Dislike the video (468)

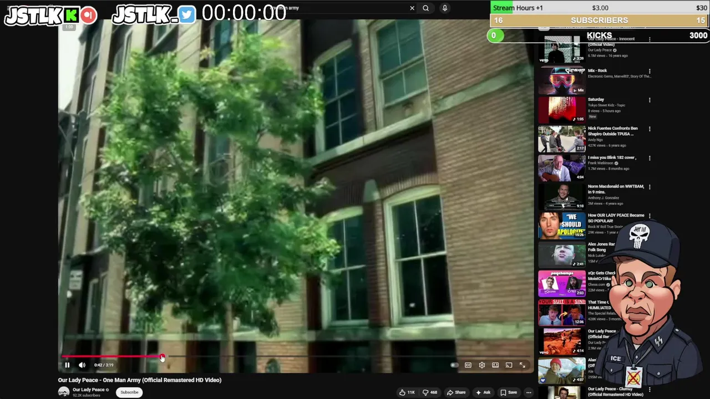430,392
